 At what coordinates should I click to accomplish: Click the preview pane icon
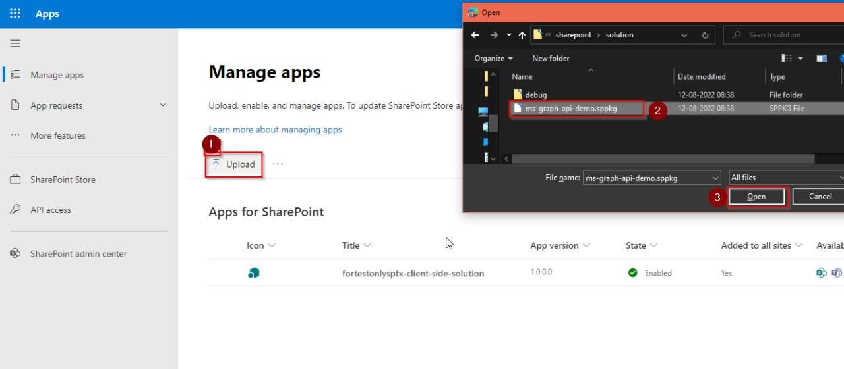click(x=822, y=58)
